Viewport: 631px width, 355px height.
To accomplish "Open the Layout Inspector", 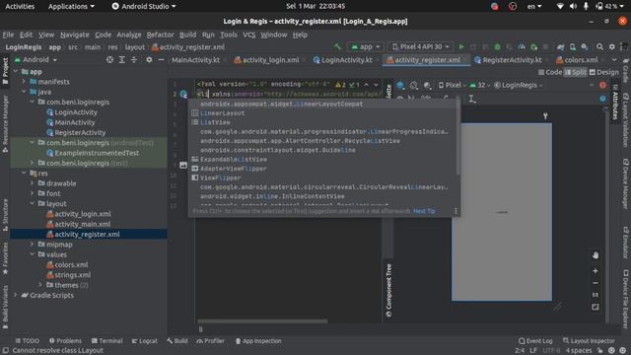I will pyautogui.click(x=589, y=341).
